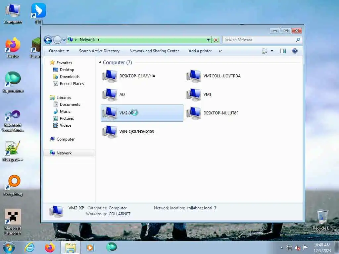Click the network tray icon
The width and height of the screenshot is (339, 254).
289,248
